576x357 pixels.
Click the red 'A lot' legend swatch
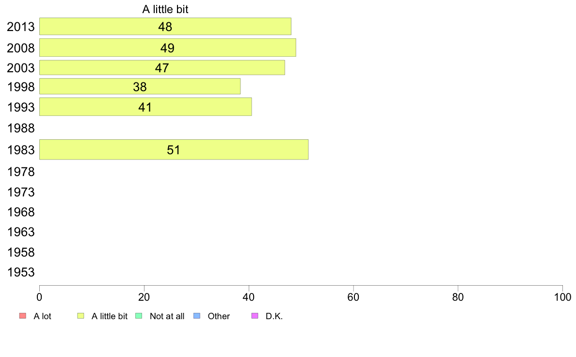click(x=23, y=316)
